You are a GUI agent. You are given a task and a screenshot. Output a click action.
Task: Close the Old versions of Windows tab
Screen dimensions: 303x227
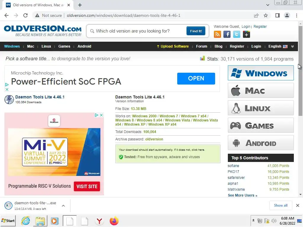69,5
